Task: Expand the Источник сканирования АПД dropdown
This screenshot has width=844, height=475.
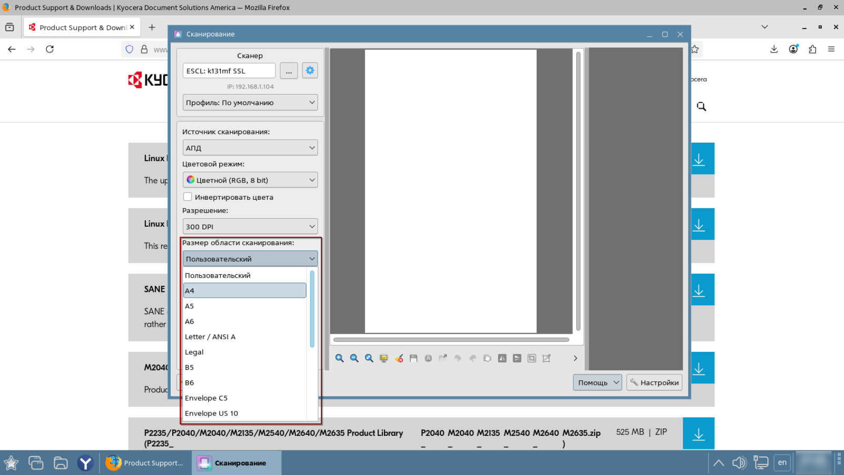Action: pos(250,148)
